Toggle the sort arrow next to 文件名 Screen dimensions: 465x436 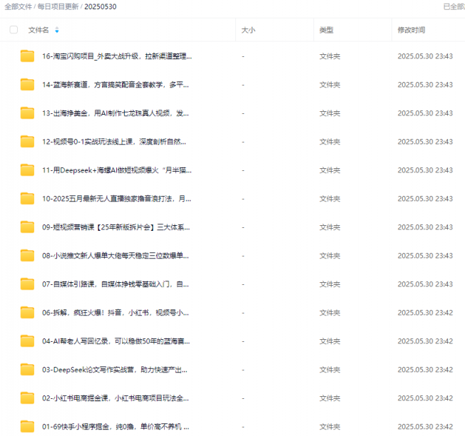(x=57, y=31)
